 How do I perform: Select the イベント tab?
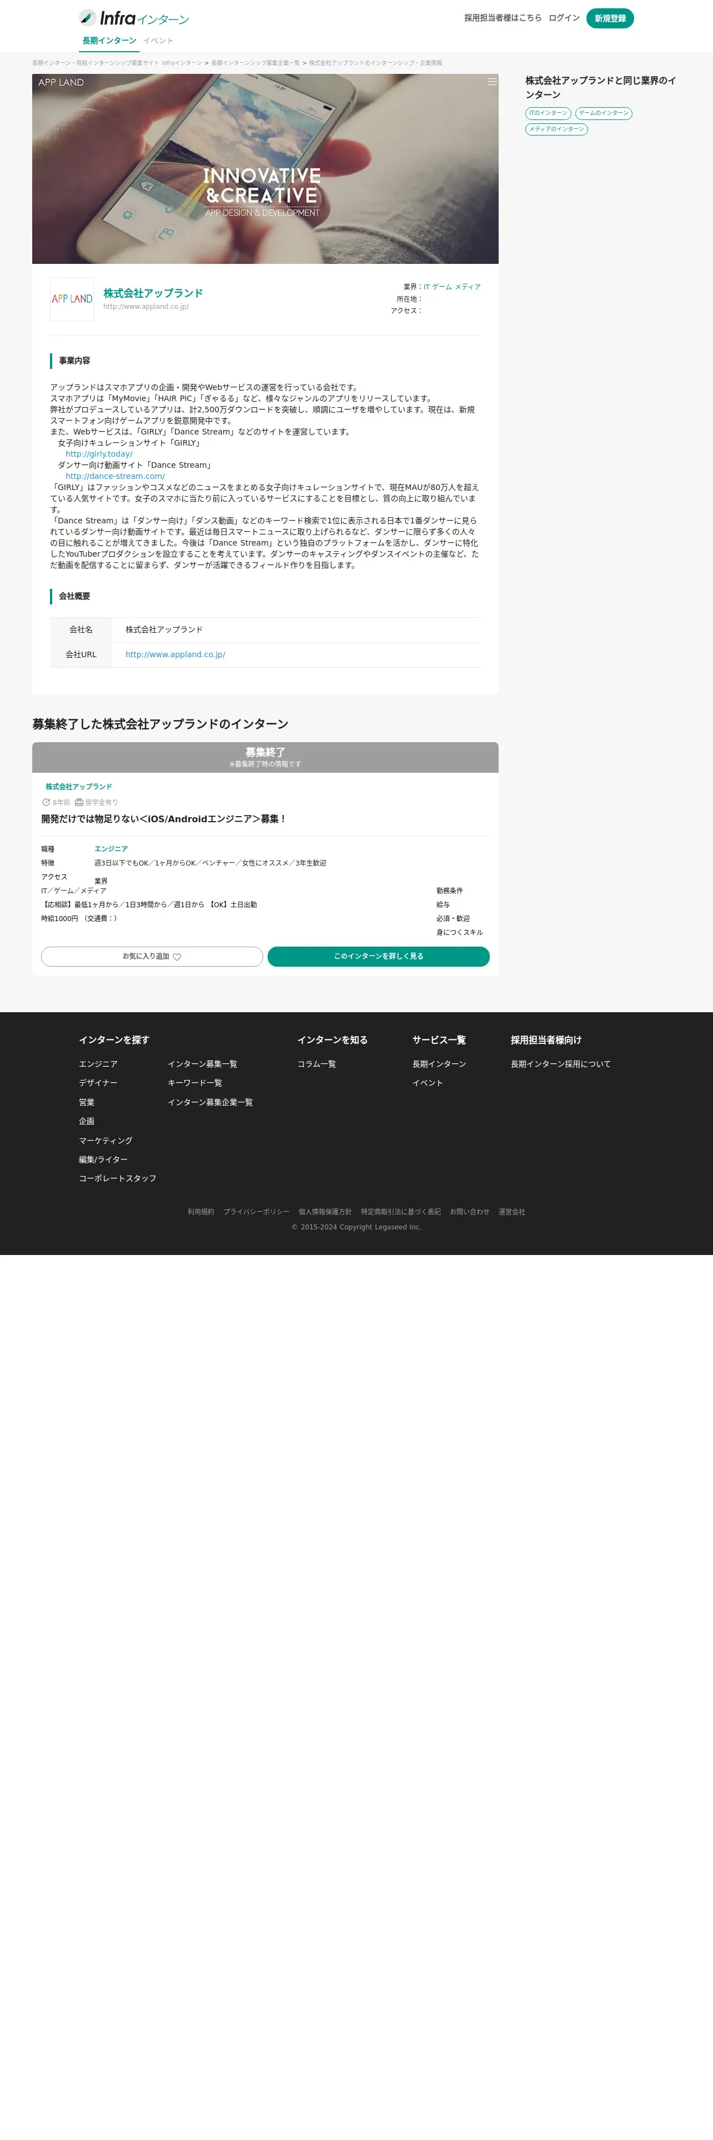pos(158,41)
